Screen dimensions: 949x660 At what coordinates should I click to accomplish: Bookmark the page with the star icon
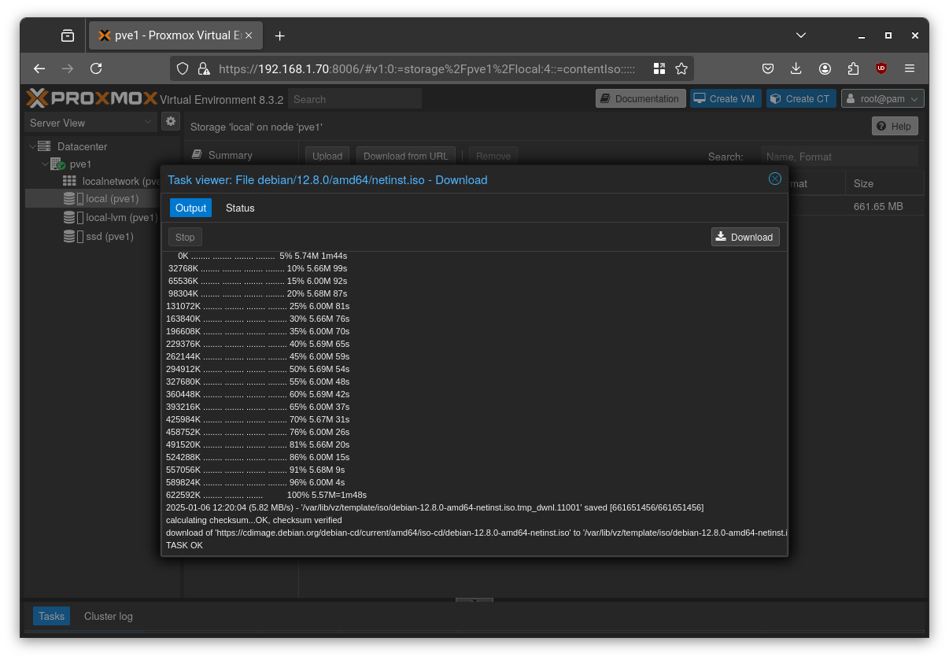tap(681, 68)
